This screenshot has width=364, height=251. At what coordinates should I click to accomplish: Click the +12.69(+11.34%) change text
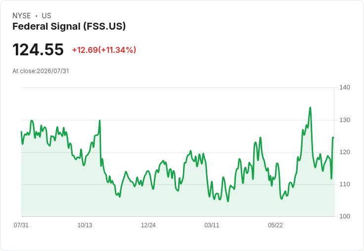coord(104,50)
